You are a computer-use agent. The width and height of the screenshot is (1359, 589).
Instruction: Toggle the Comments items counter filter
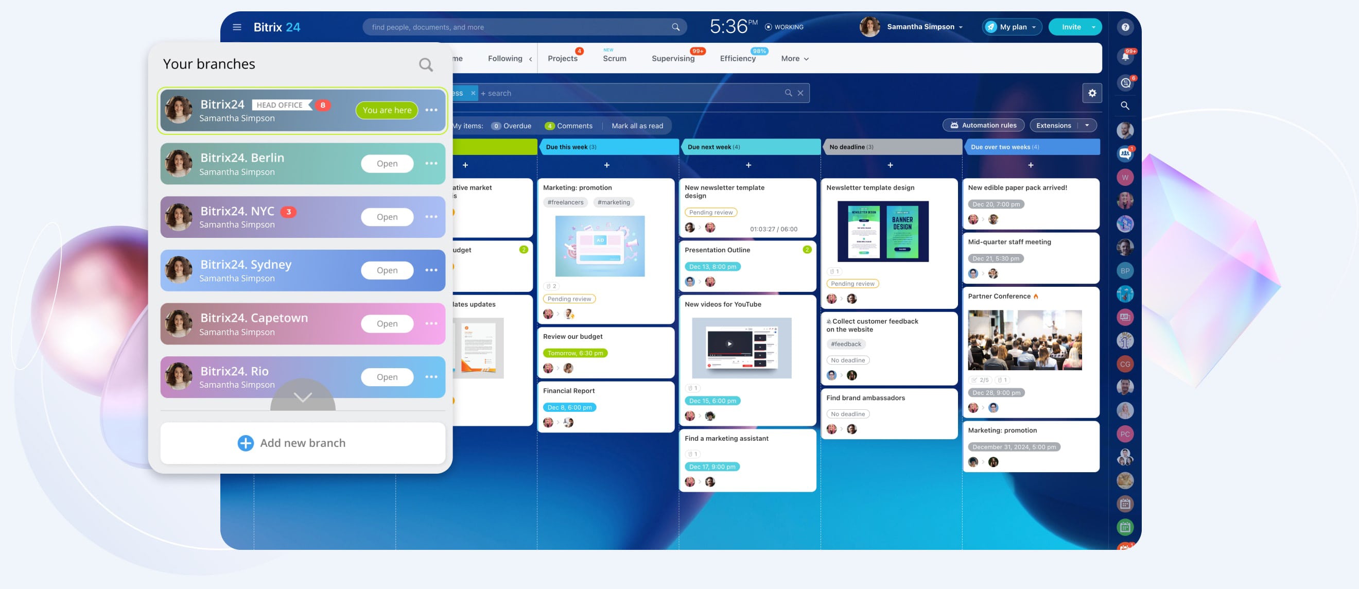point(568,126)
